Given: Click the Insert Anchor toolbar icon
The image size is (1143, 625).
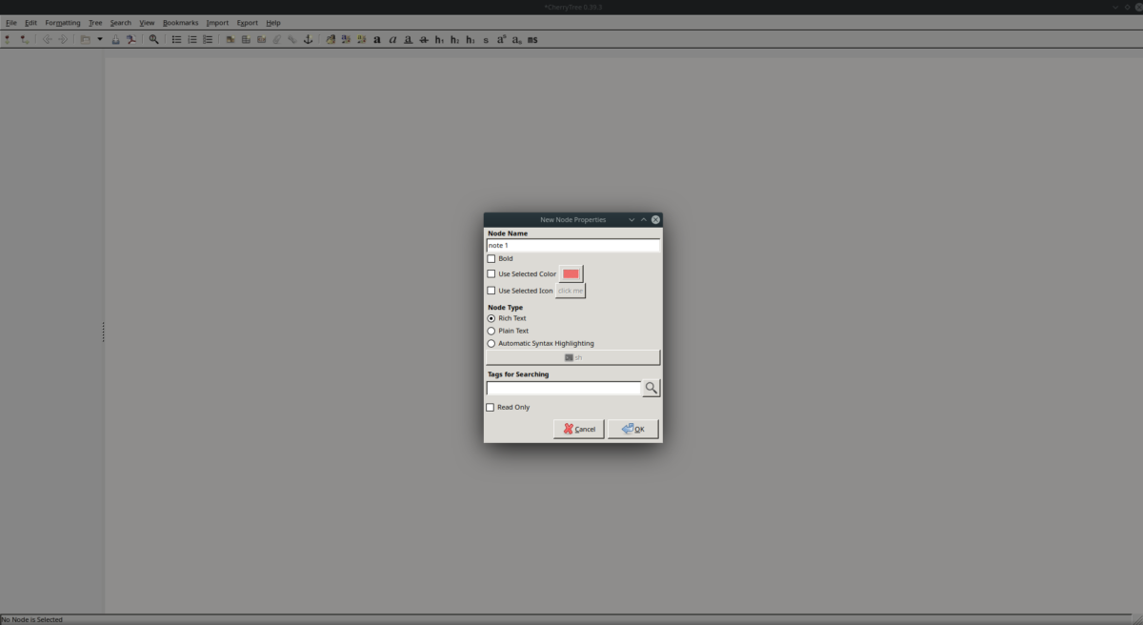Looking at the screenshot, I should point(308,39).
